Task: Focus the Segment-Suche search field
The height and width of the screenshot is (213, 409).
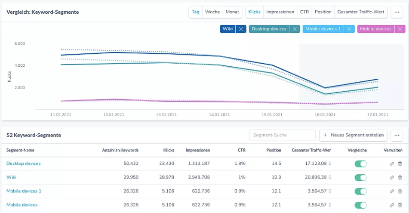Action: (282, 135)
